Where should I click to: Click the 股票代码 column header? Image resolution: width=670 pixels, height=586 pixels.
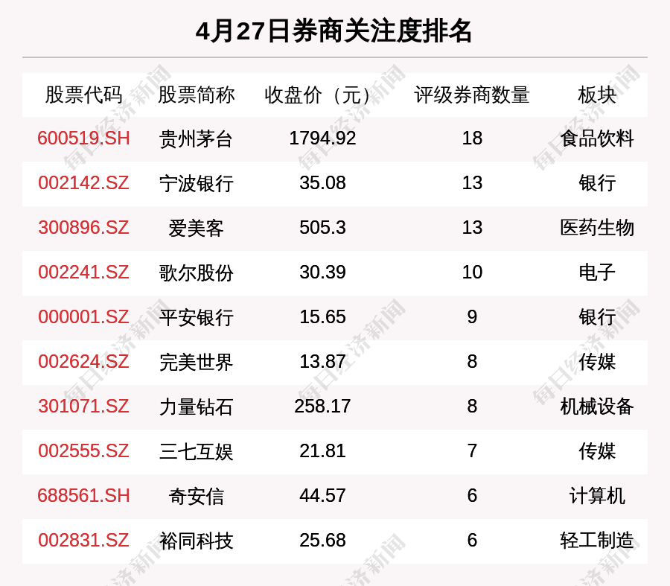[83, 95]
